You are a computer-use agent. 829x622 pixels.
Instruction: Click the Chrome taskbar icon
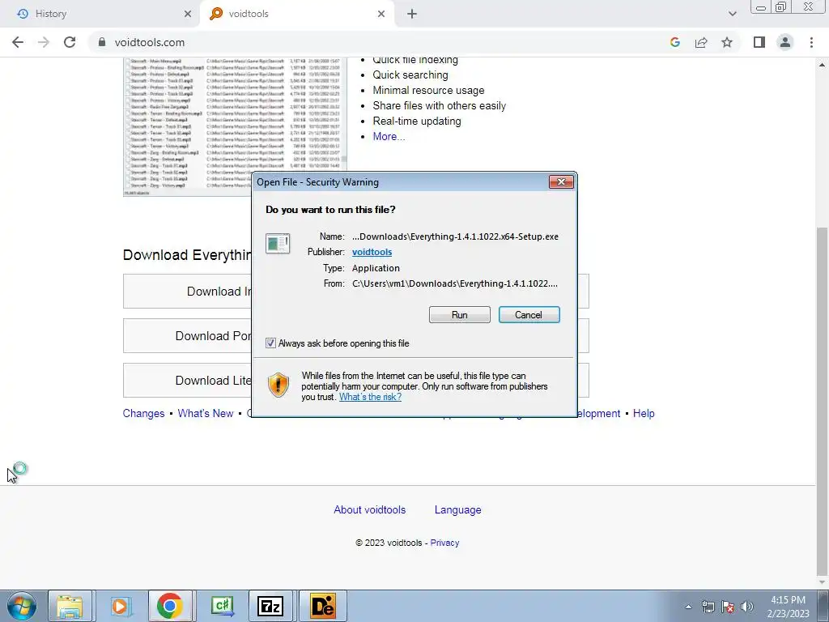[x=170, y=606]
